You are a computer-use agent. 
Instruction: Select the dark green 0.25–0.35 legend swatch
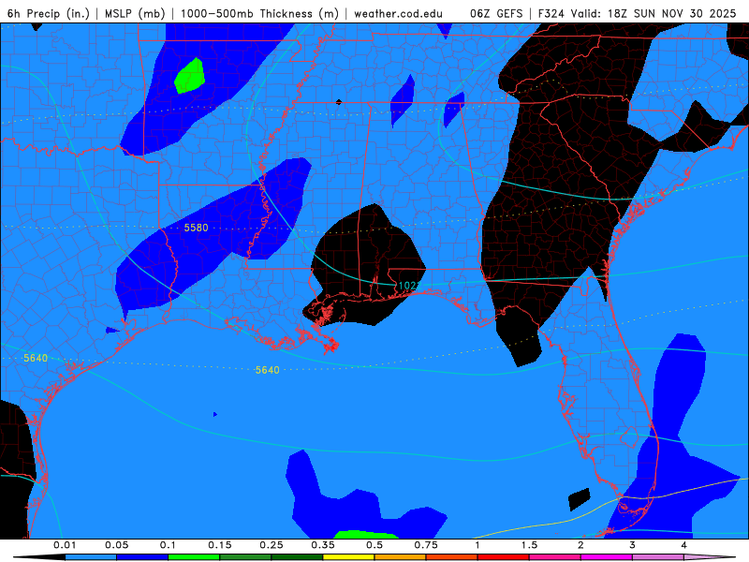(x=297, y=557)
